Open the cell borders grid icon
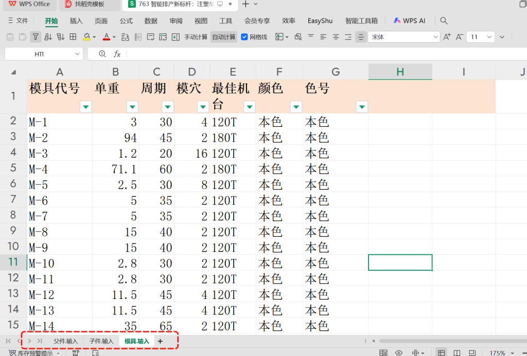 pos(73,37)
